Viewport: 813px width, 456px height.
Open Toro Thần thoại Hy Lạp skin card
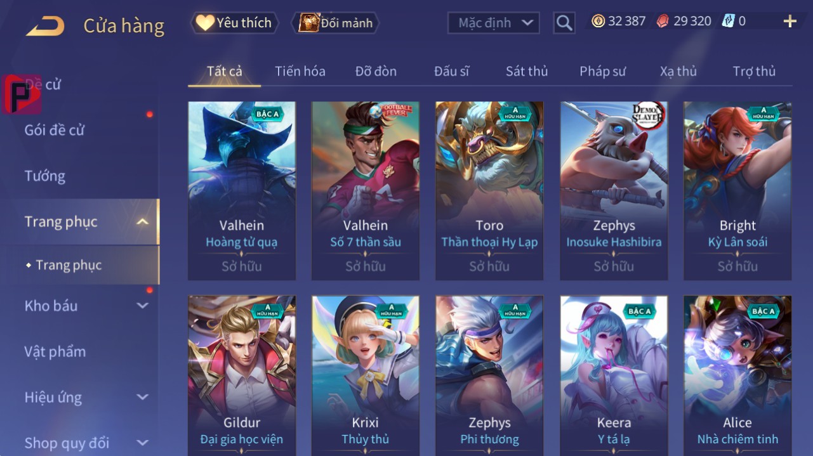click(x=489, y=191)
